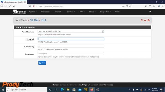This screenshot has height=92, width=165.
Task: Click the pfSense logo
Action: coord(19,12)
